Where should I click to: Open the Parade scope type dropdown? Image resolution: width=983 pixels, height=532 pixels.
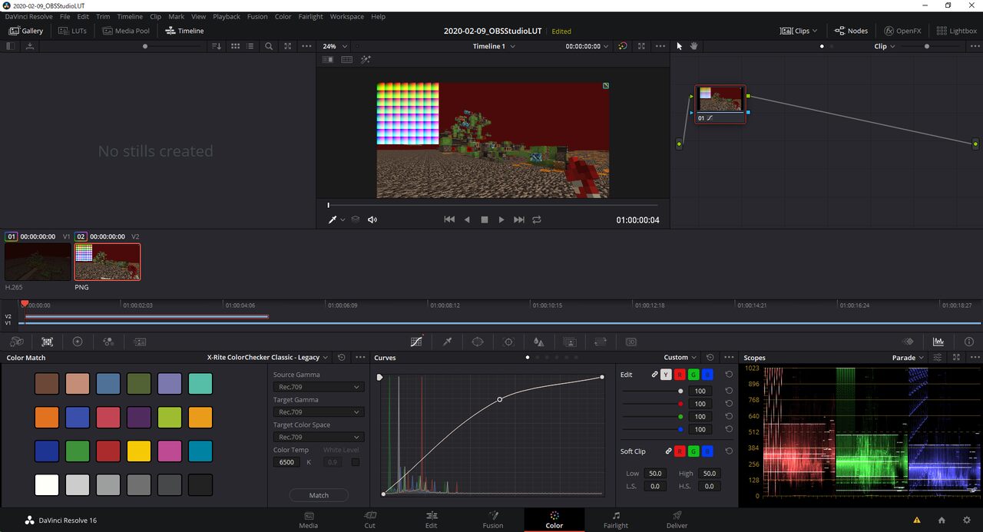[908, 358]
